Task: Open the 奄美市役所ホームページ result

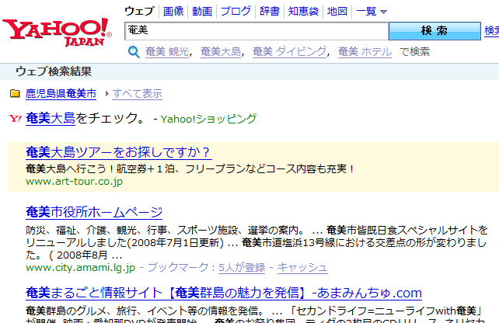Action: click(x=94, y=212)
